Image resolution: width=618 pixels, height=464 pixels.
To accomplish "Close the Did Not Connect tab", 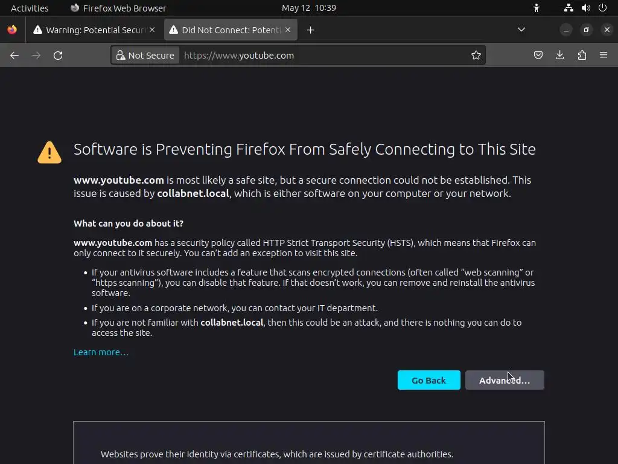I will (288, 30).
